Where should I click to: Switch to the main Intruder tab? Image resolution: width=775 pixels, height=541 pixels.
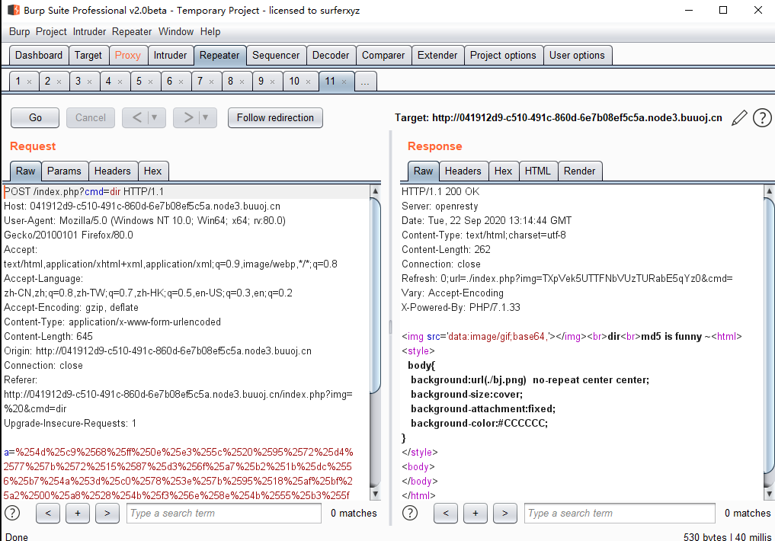[170, 56]
